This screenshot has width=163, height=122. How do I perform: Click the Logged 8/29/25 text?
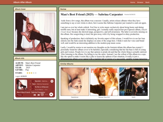pos(21,76)
